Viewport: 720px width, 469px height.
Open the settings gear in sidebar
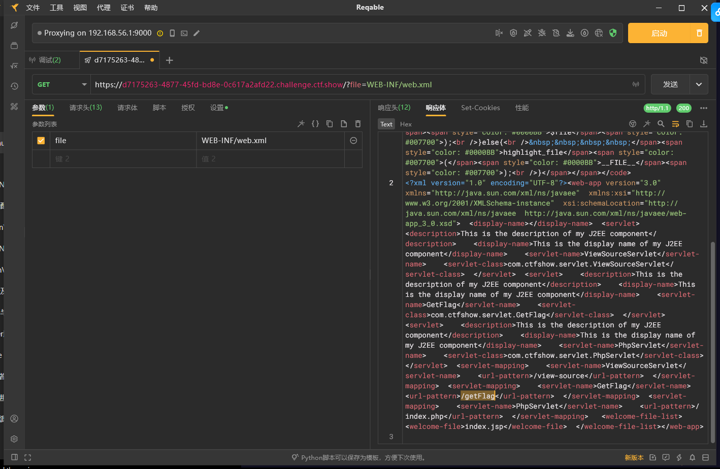pos(14,439)
